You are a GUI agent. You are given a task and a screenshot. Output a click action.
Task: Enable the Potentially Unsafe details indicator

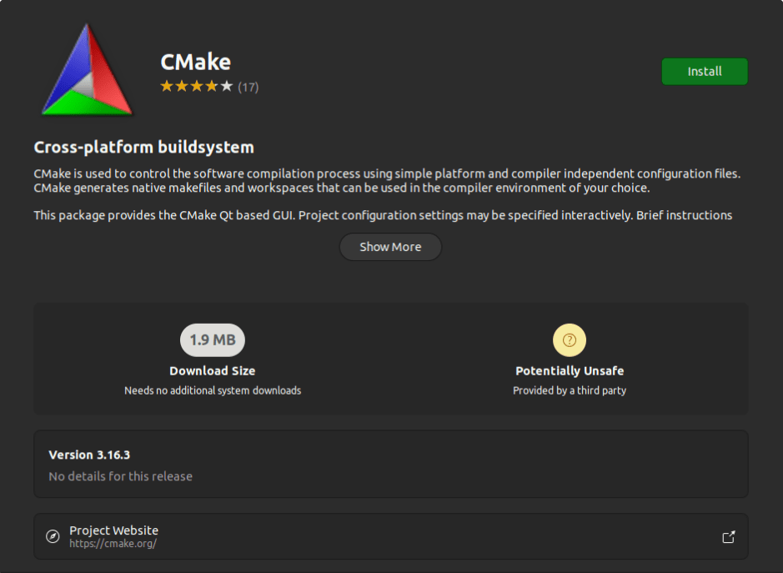569,339
